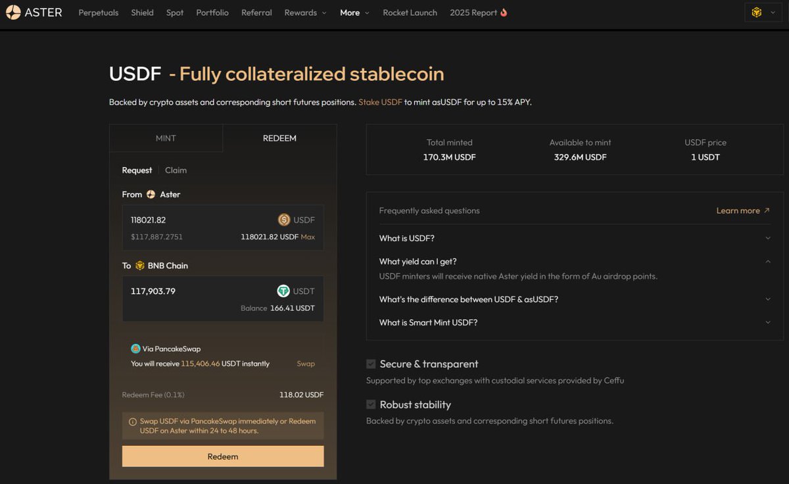Toggle the Secure & transparent checkbox
The image size is (789, 484).
click(371, 364)
